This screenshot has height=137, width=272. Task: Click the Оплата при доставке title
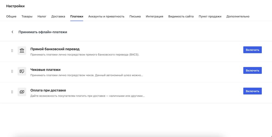tap(48, 90)
